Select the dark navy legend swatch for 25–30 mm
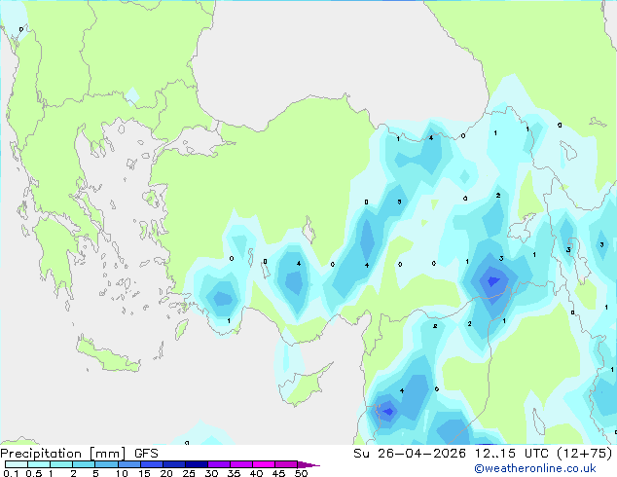Image resolution: width=617 pixels, height=477 pixels. pos(197,464)
